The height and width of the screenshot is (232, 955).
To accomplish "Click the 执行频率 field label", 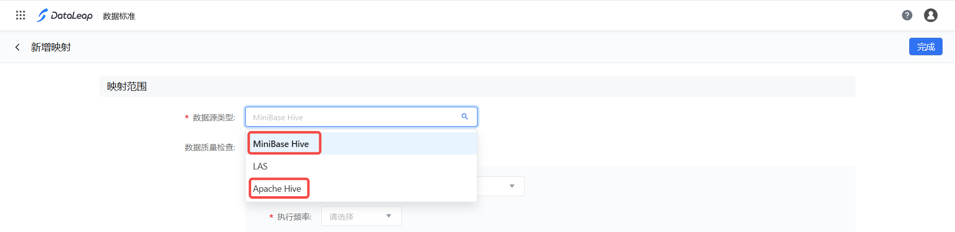I will pyautogui.click(x=294, y=217).
